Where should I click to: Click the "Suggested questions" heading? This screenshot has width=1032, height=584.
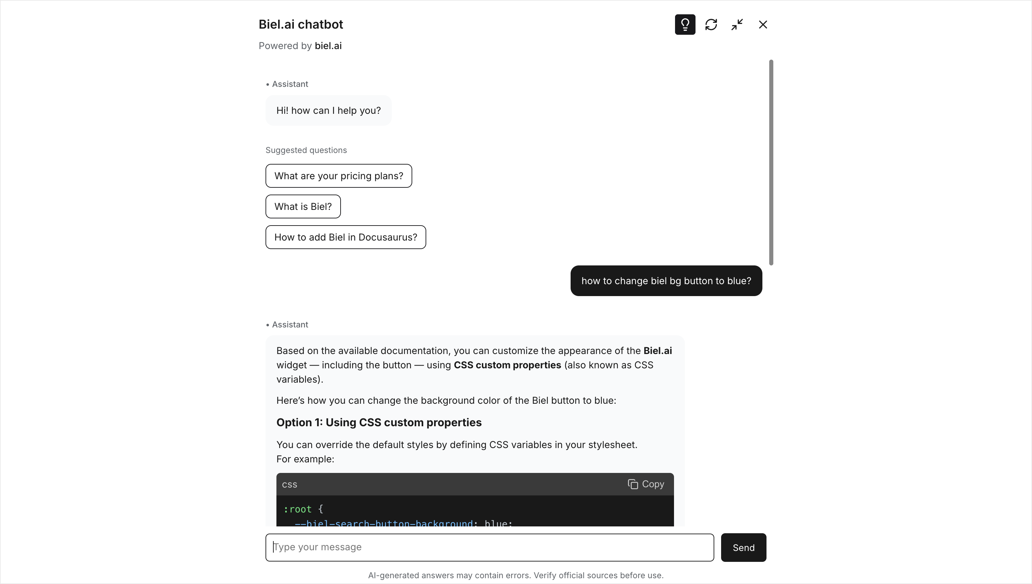(x=306, y=150)
